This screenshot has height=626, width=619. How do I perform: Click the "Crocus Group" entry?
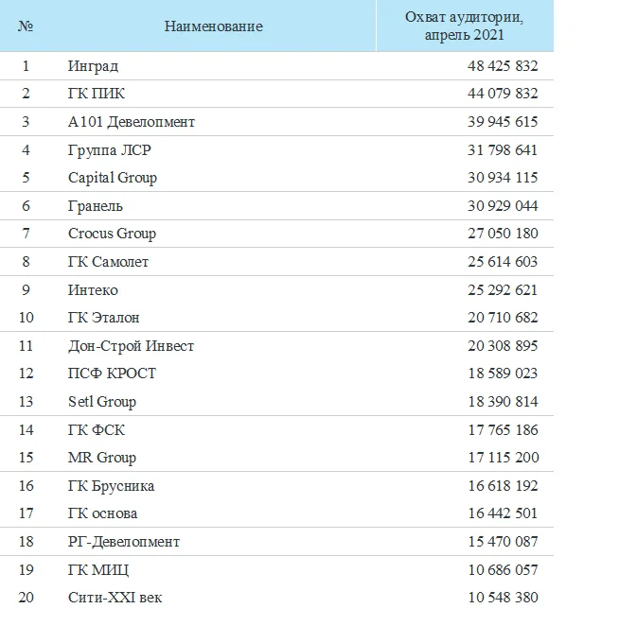(112, 234)
